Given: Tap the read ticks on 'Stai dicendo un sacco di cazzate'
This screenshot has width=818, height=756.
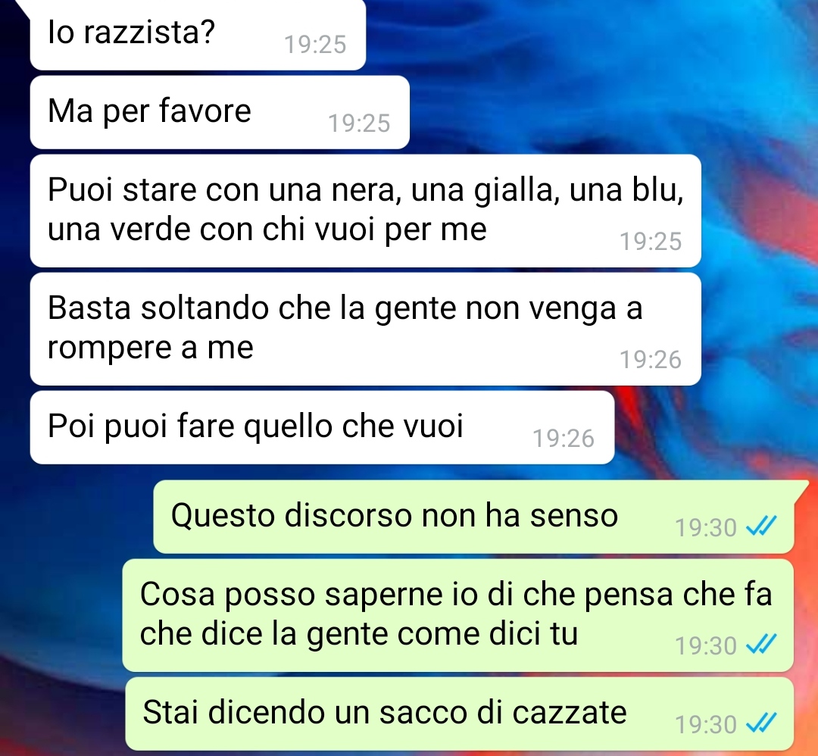Looking at the screenshot, I should [x=762, y=723].
